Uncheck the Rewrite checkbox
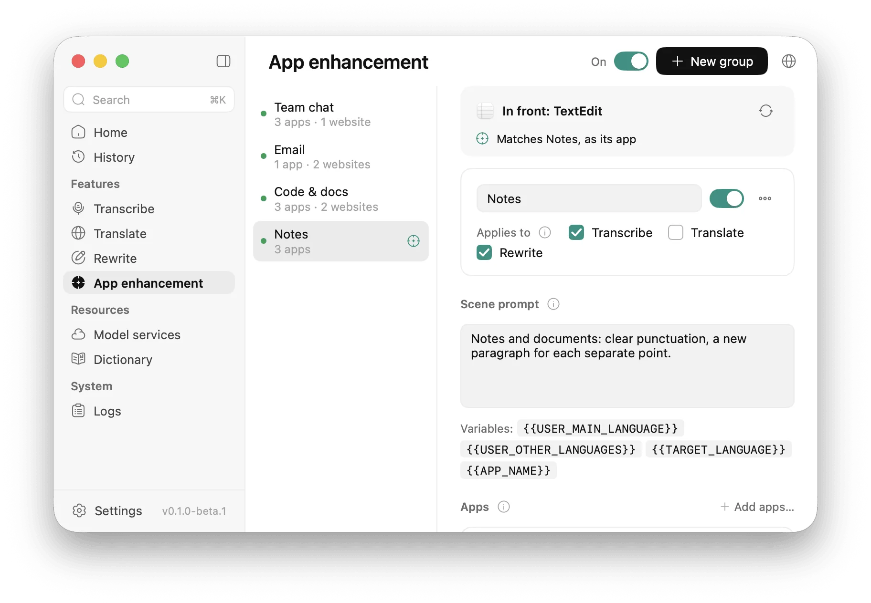 coord(484,252)
